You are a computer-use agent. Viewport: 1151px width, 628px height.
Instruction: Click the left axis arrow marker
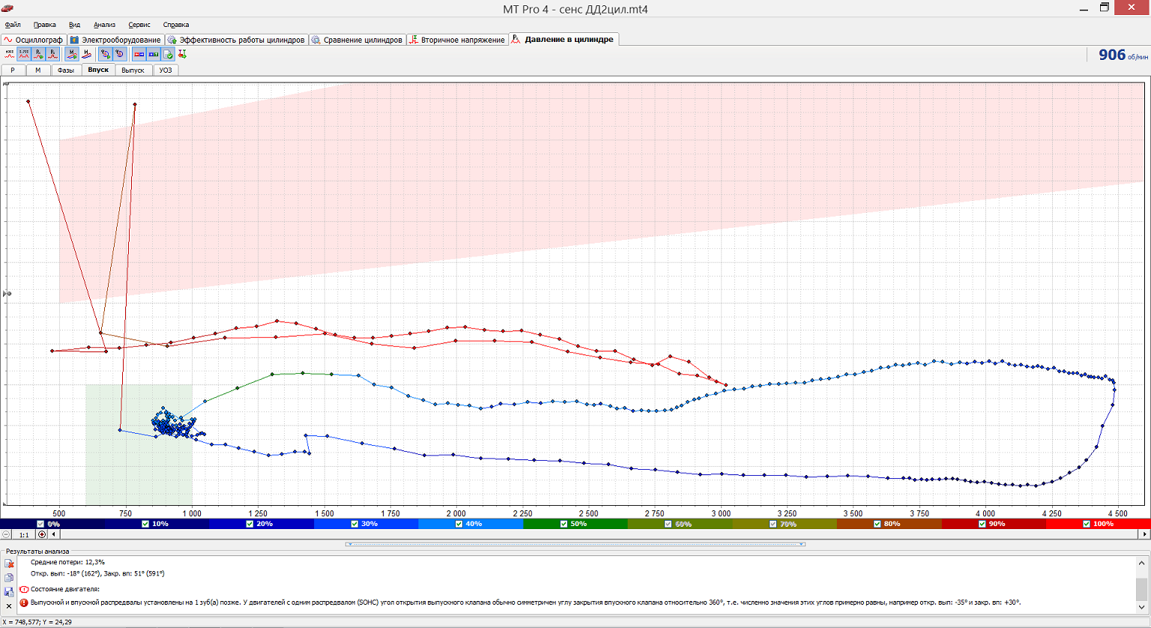(7, 294)
